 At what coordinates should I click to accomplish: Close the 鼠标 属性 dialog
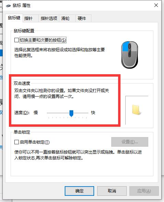pos(156,5)
